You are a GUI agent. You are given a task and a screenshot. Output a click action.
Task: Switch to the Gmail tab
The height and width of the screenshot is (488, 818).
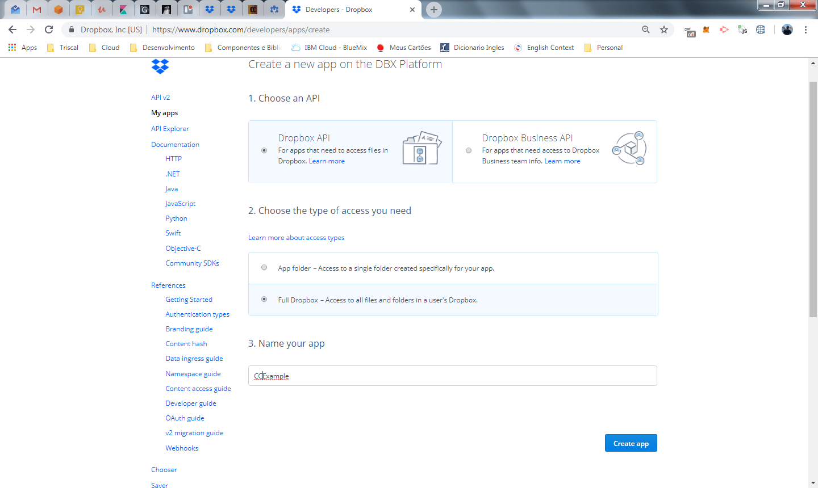pyautogui.click(x=37, y=10)
